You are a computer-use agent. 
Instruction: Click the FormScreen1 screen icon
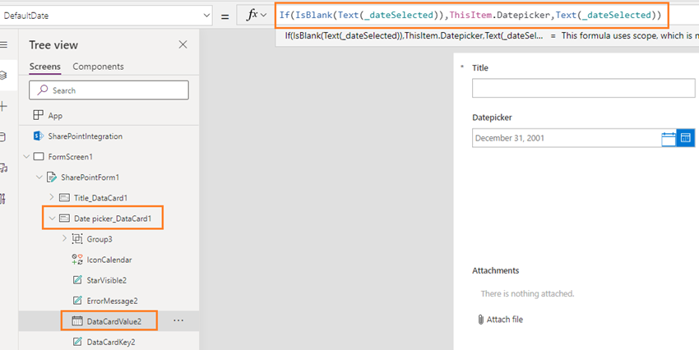tap(39, 157)
